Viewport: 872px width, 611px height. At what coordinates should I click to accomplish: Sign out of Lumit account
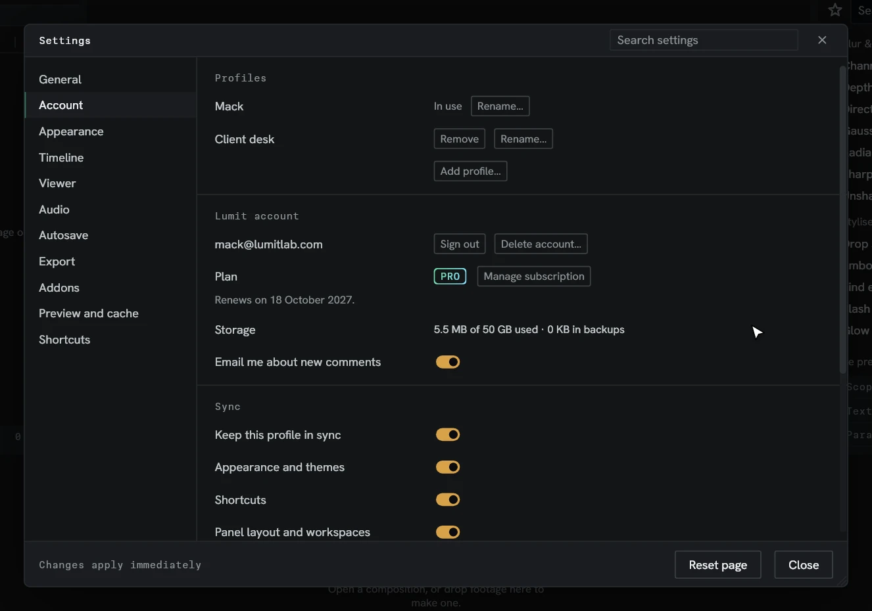point(460,244)
